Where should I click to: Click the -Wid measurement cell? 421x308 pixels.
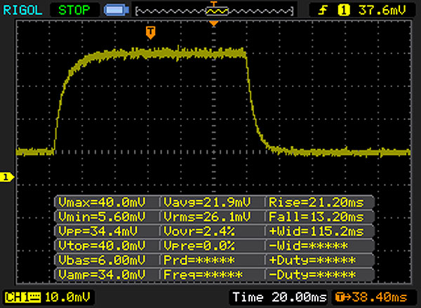coord(308,246)
